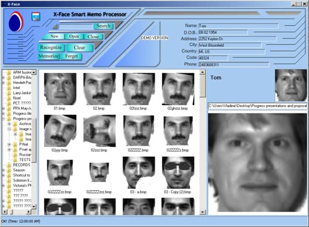Viewport: 309px width, 227px height.
Task: Expand the Shortcut to folder node
Action: [3, 175]
